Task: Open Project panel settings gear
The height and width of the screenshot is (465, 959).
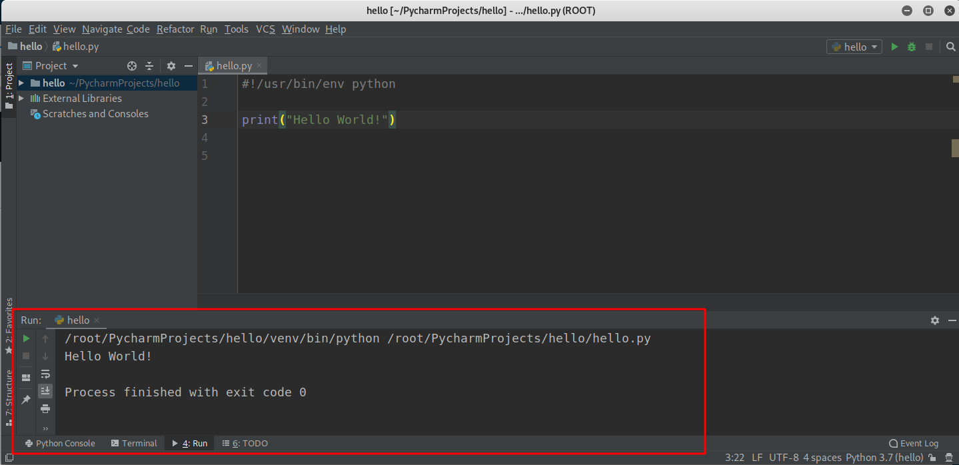Action: point(171,66)
